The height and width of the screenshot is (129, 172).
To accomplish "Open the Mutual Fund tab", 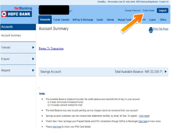I will click(x=124, y=20).
